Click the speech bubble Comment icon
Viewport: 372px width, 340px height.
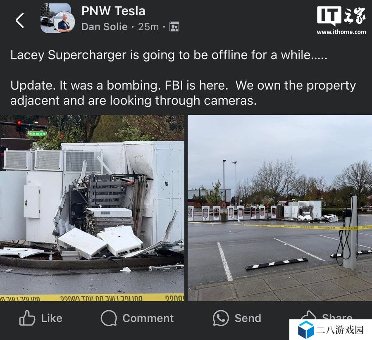pos(109,318)
